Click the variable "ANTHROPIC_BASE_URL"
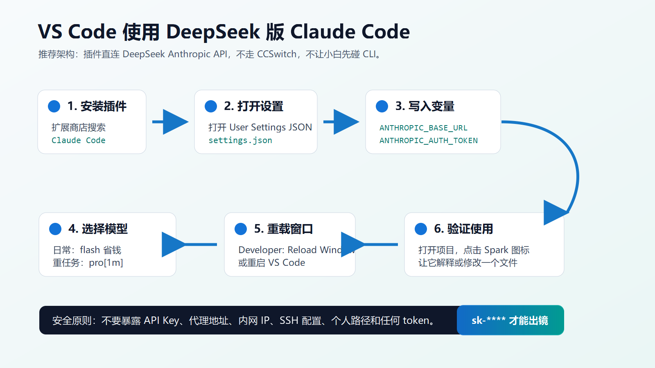Viewport: 655px width, 368px height. [423, 128]
